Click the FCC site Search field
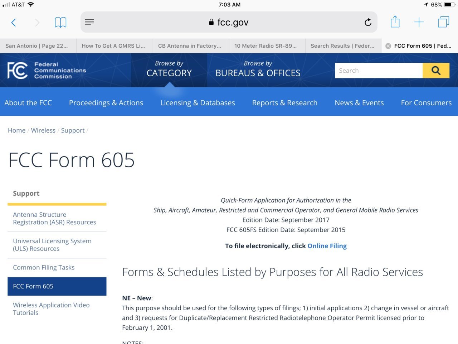458x344 pixels. point(379,71)
